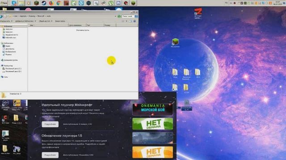The height and width of the screenshot is (160, 286).
Task: Click Подробнее under Идеальный лаунчер Майнкрафт
Action: tap(50, 124)
